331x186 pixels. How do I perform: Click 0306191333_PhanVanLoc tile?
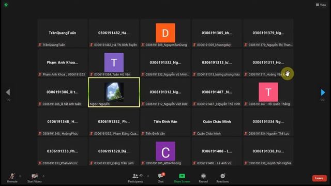[63, 151]
